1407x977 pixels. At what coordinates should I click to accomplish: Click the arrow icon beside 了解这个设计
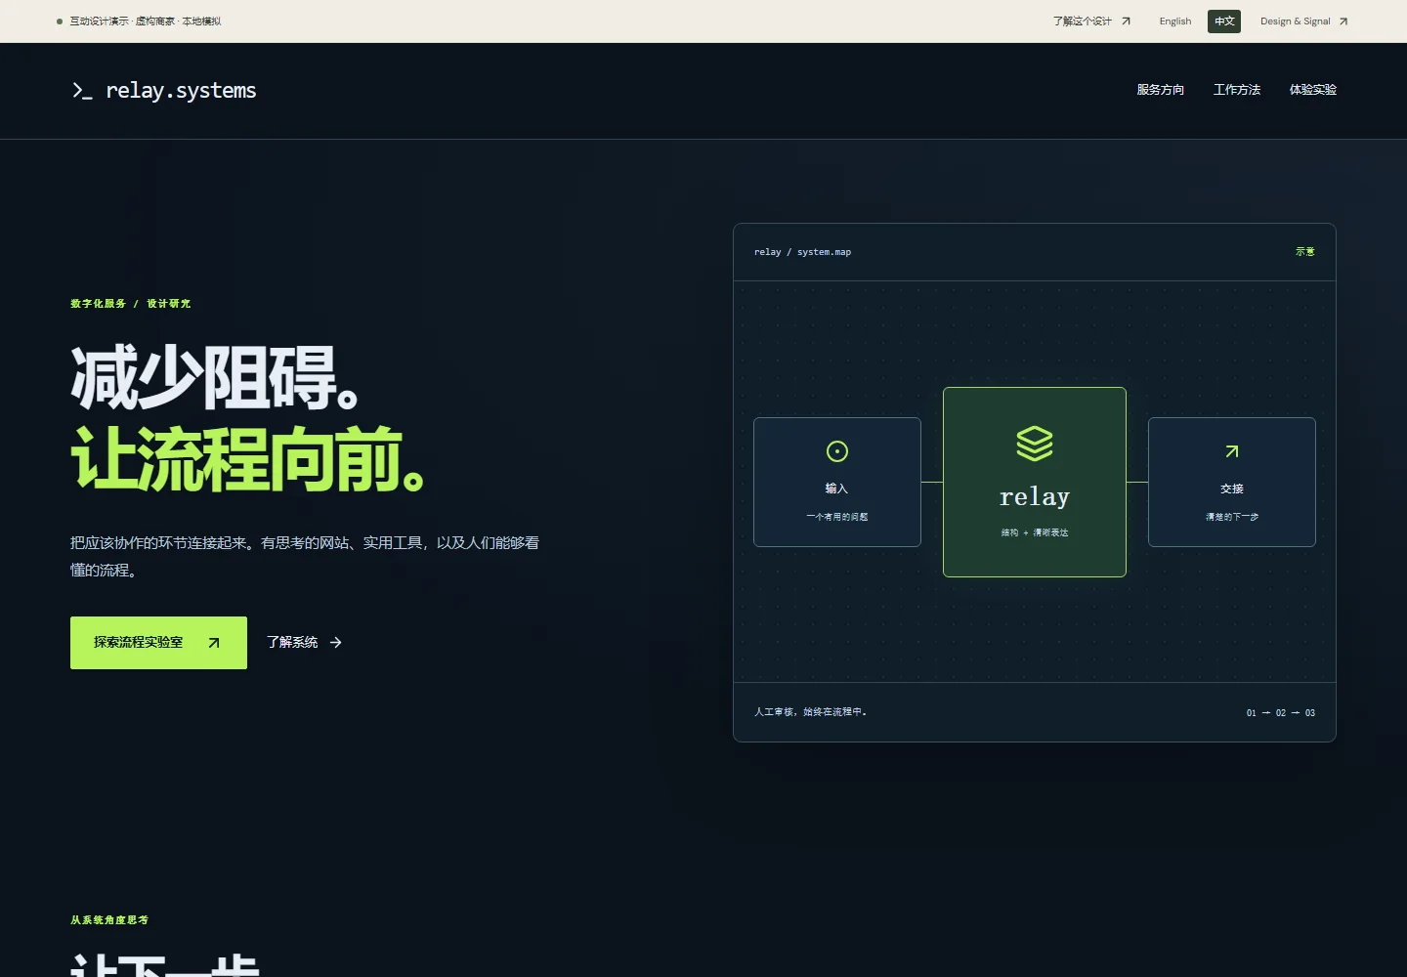pos(1126,21)
